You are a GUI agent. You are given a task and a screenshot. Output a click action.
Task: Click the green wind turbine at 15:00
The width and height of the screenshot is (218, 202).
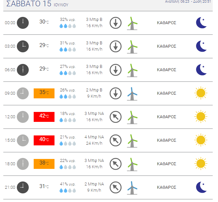click(132, 141)
